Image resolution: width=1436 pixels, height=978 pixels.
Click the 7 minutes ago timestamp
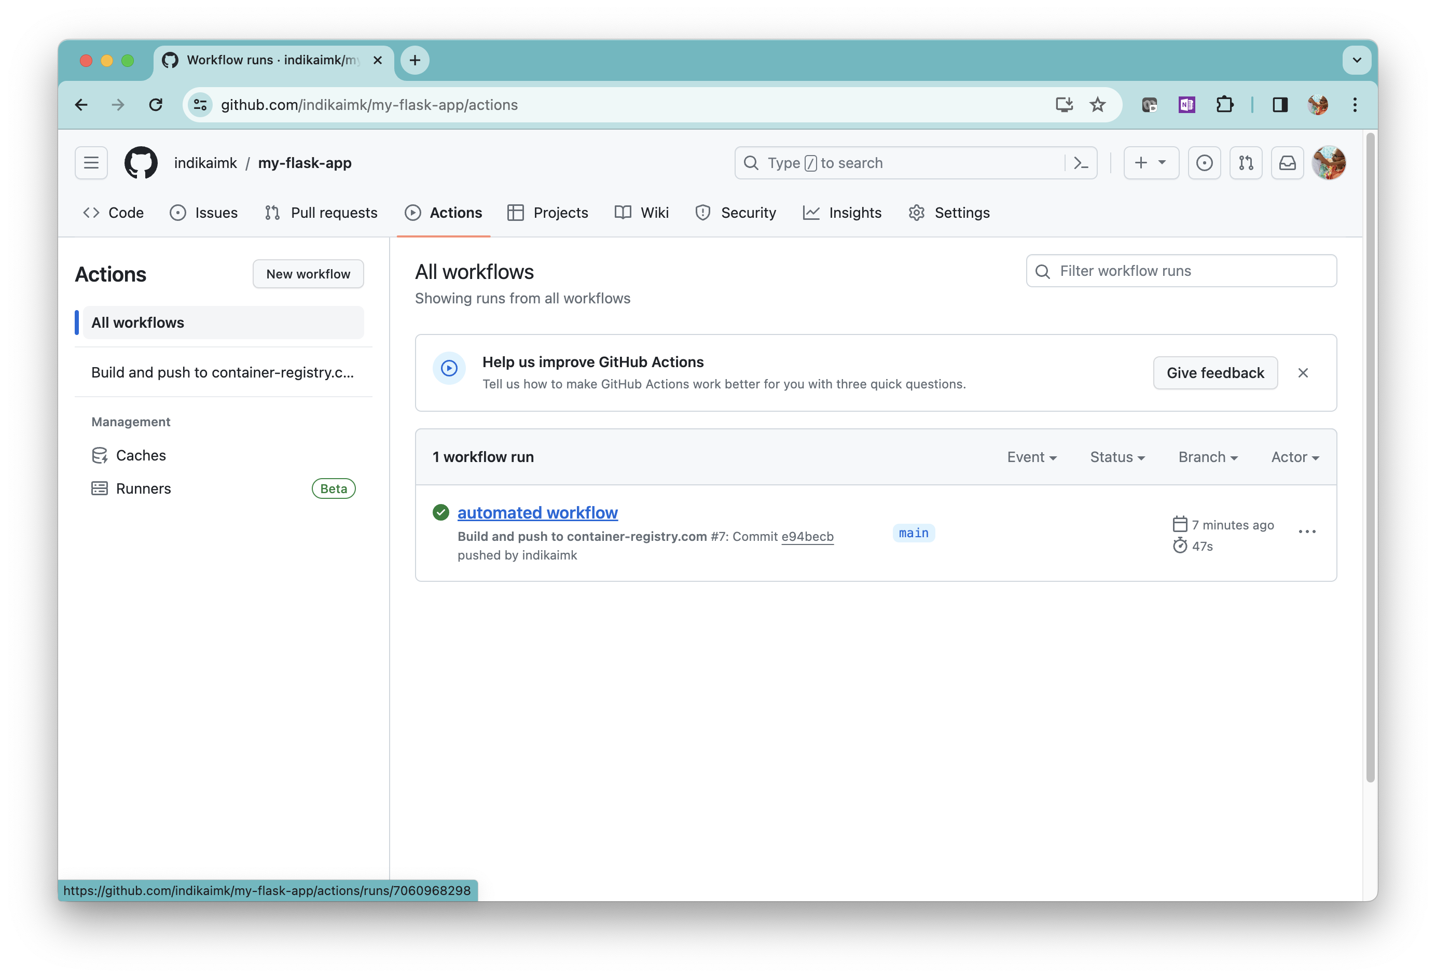[x=1232, y=525]
